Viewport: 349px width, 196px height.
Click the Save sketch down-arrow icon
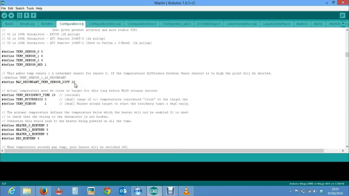(x=33, y=16)
